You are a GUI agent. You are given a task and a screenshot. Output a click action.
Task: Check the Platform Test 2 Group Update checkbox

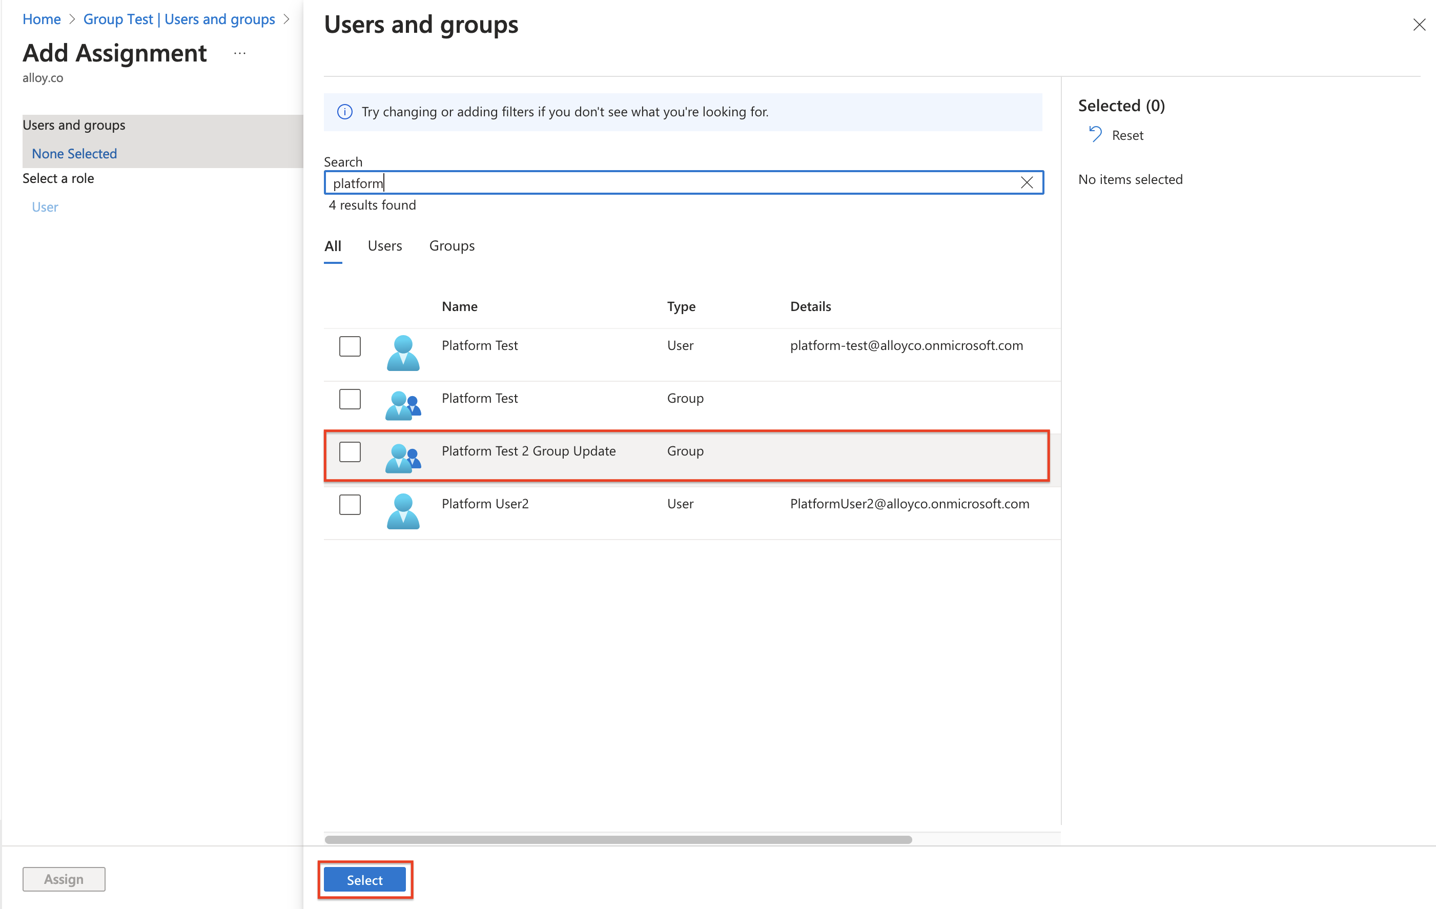click(350, 452)
